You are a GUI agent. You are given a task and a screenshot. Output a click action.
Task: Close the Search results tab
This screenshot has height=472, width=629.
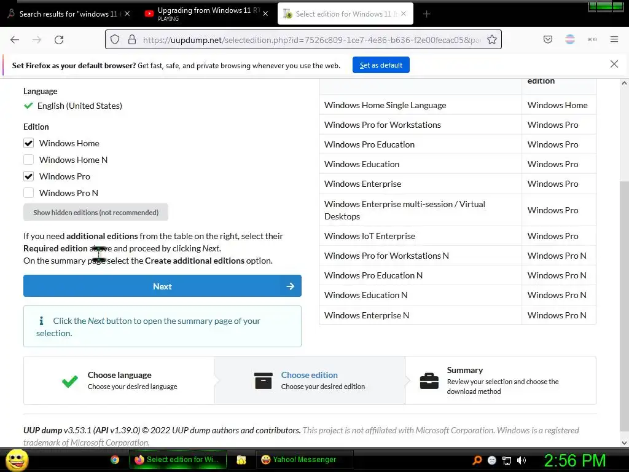(127, 14)
